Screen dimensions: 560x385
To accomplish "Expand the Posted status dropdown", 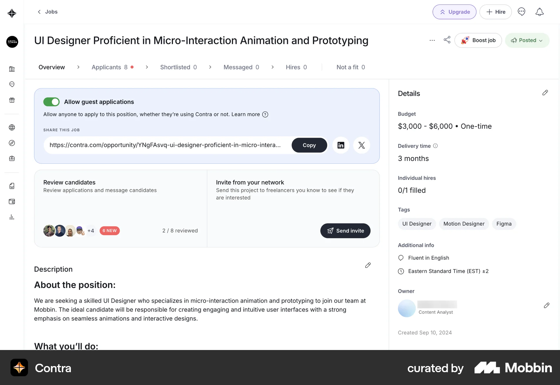I will tap(527, 40).
